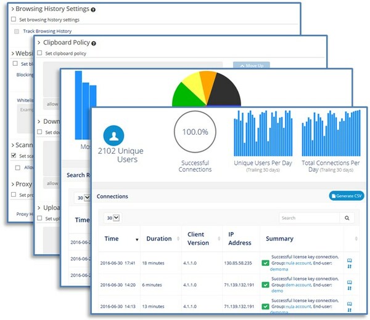
Task: Click the green success check for the 14:20 connection
Action: tap(265, 284)
